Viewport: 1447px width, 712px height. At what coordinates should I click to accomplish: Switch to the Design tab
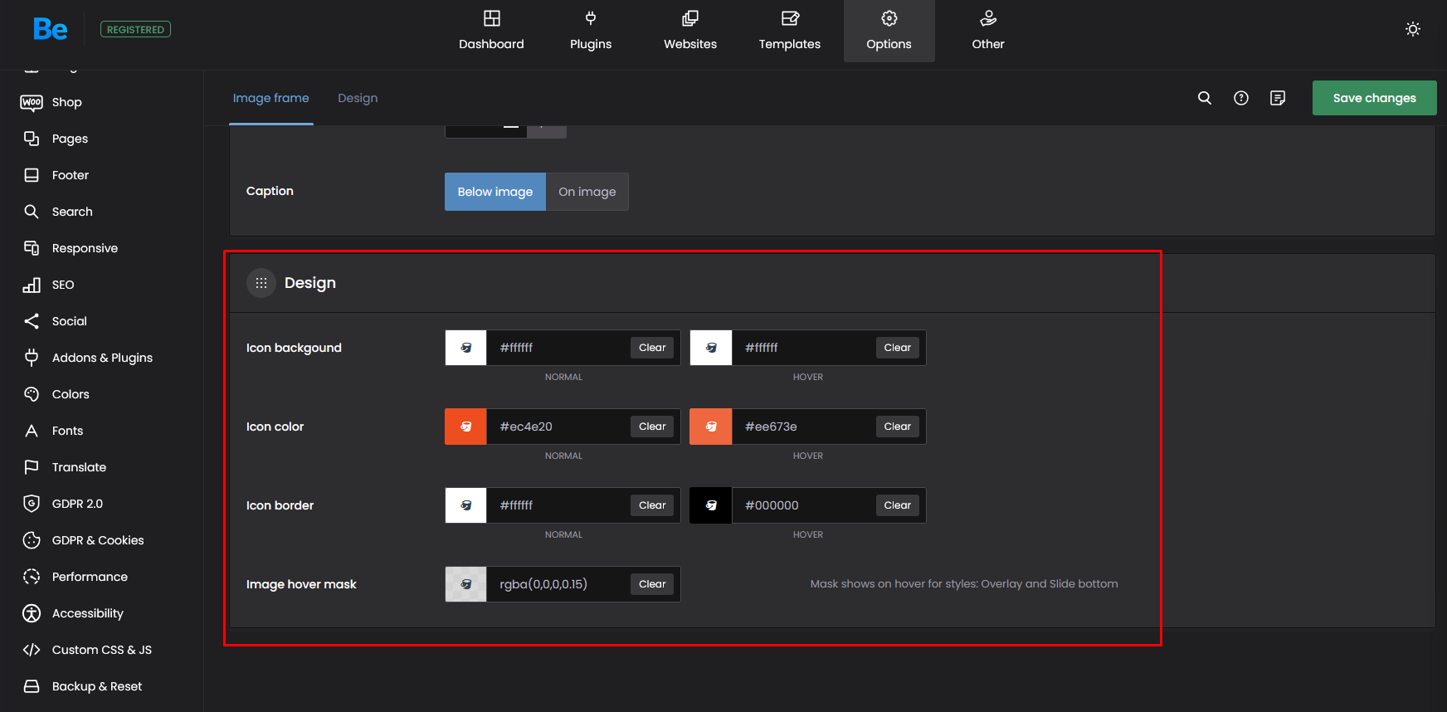358,98
